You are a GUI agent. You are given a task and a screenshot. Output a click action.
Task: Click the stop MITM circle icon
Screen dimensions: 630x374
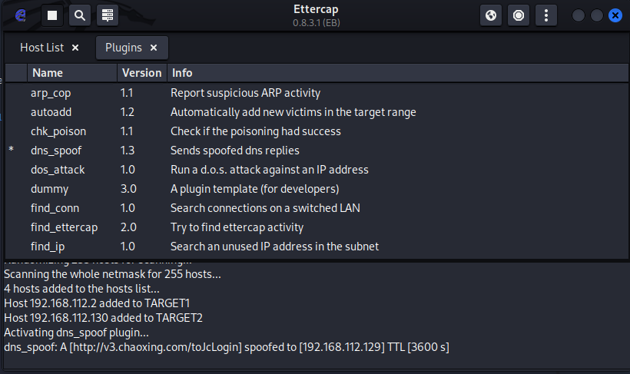click(x=519, y=15)
